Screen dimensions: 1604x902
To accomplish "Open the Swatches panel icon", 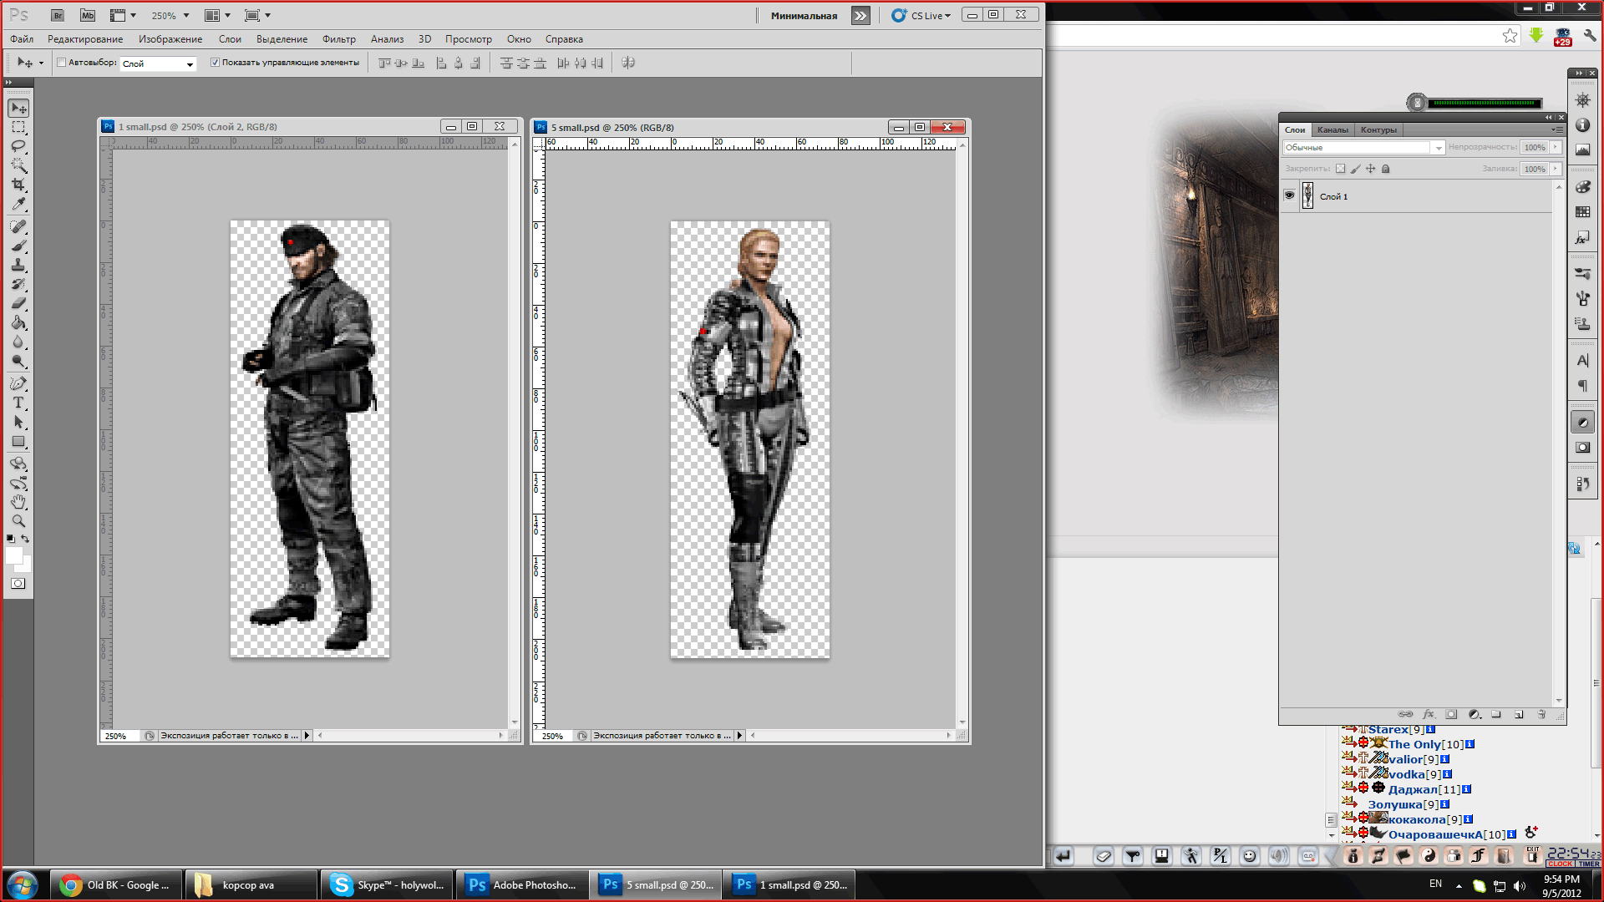I will click(1582, 212).
